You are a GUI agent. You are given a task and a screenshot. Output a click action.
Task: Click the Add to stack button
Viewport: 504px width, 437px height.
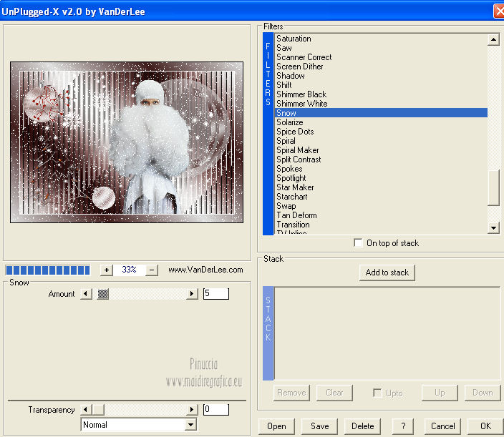click(x=387, y=272)
